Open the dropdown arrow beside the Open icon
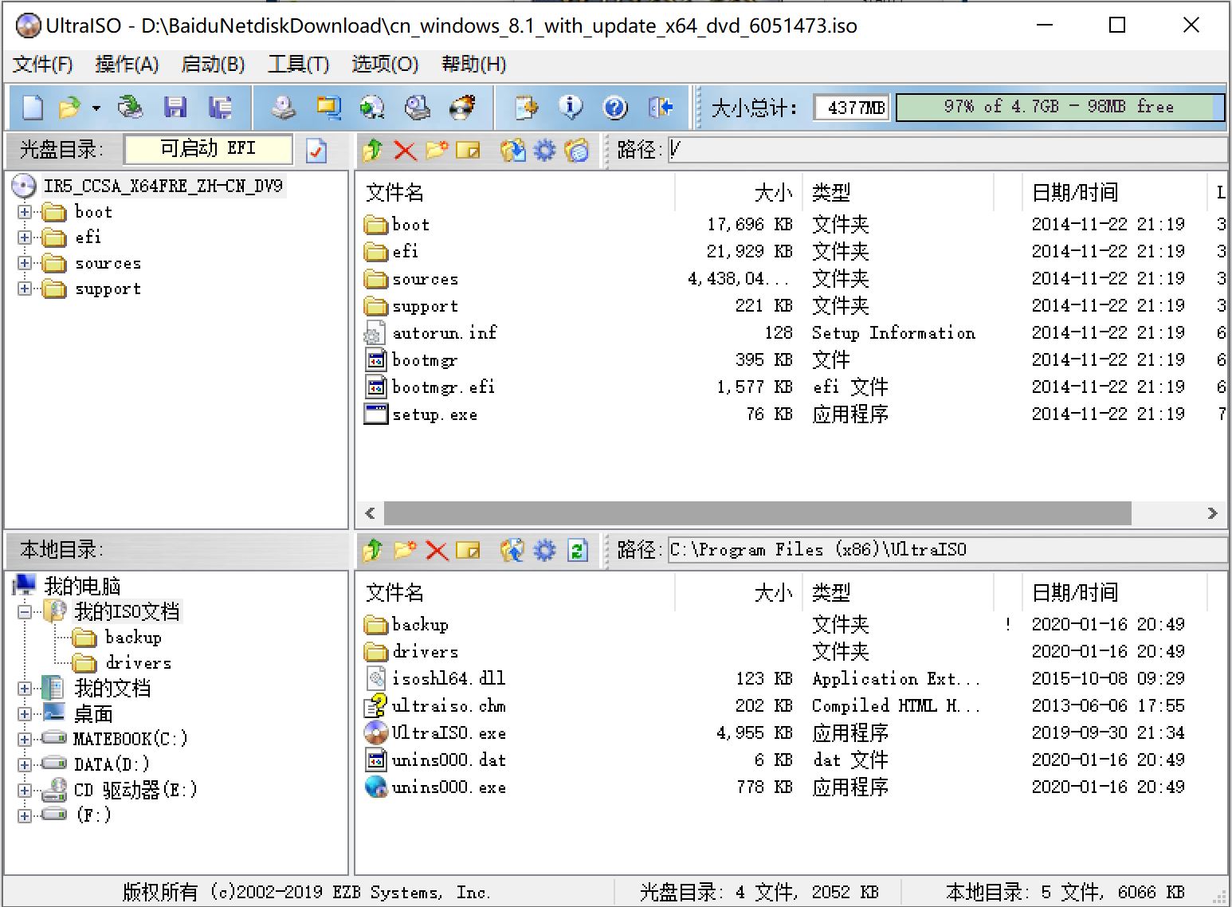 (96, 108)
